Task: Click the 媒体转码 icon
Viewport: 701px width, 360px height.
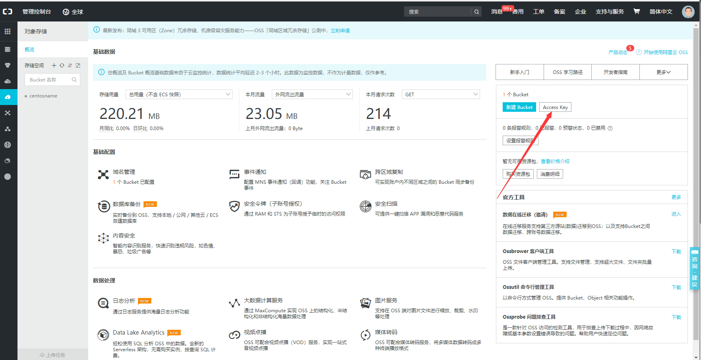Action: point(366,335)
